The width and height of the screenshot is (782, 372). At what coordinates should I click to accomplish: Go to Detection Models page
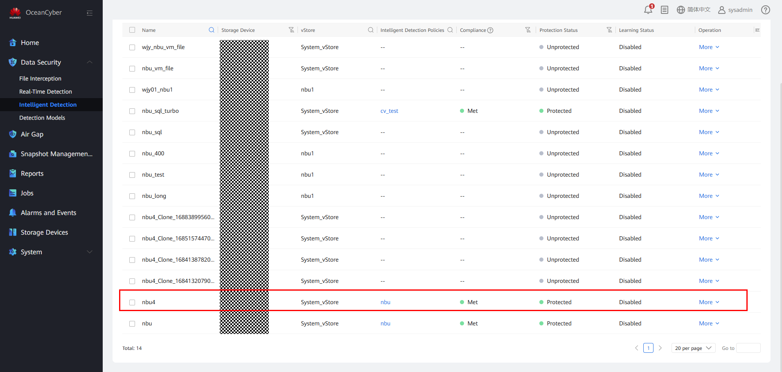[42, 118]
